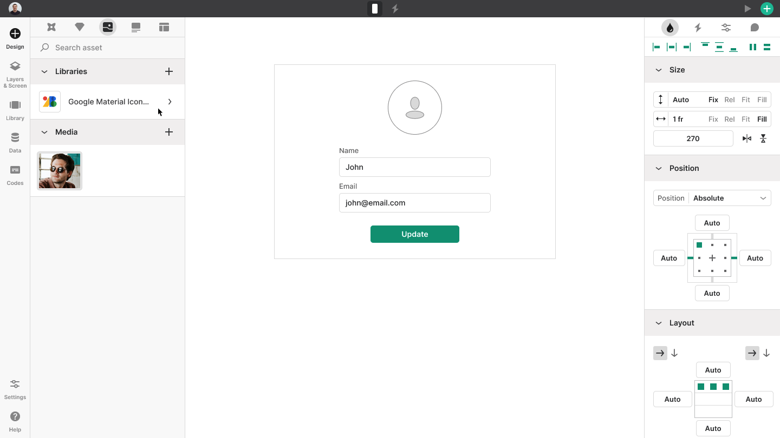Switch to the components diamond tab
This screenshot has width=780, height=438.
(80, 26)
